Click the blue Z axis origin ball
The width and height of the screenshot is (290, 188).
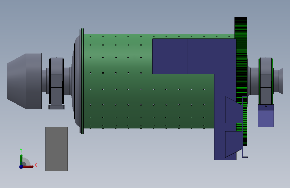pos(21,167)
